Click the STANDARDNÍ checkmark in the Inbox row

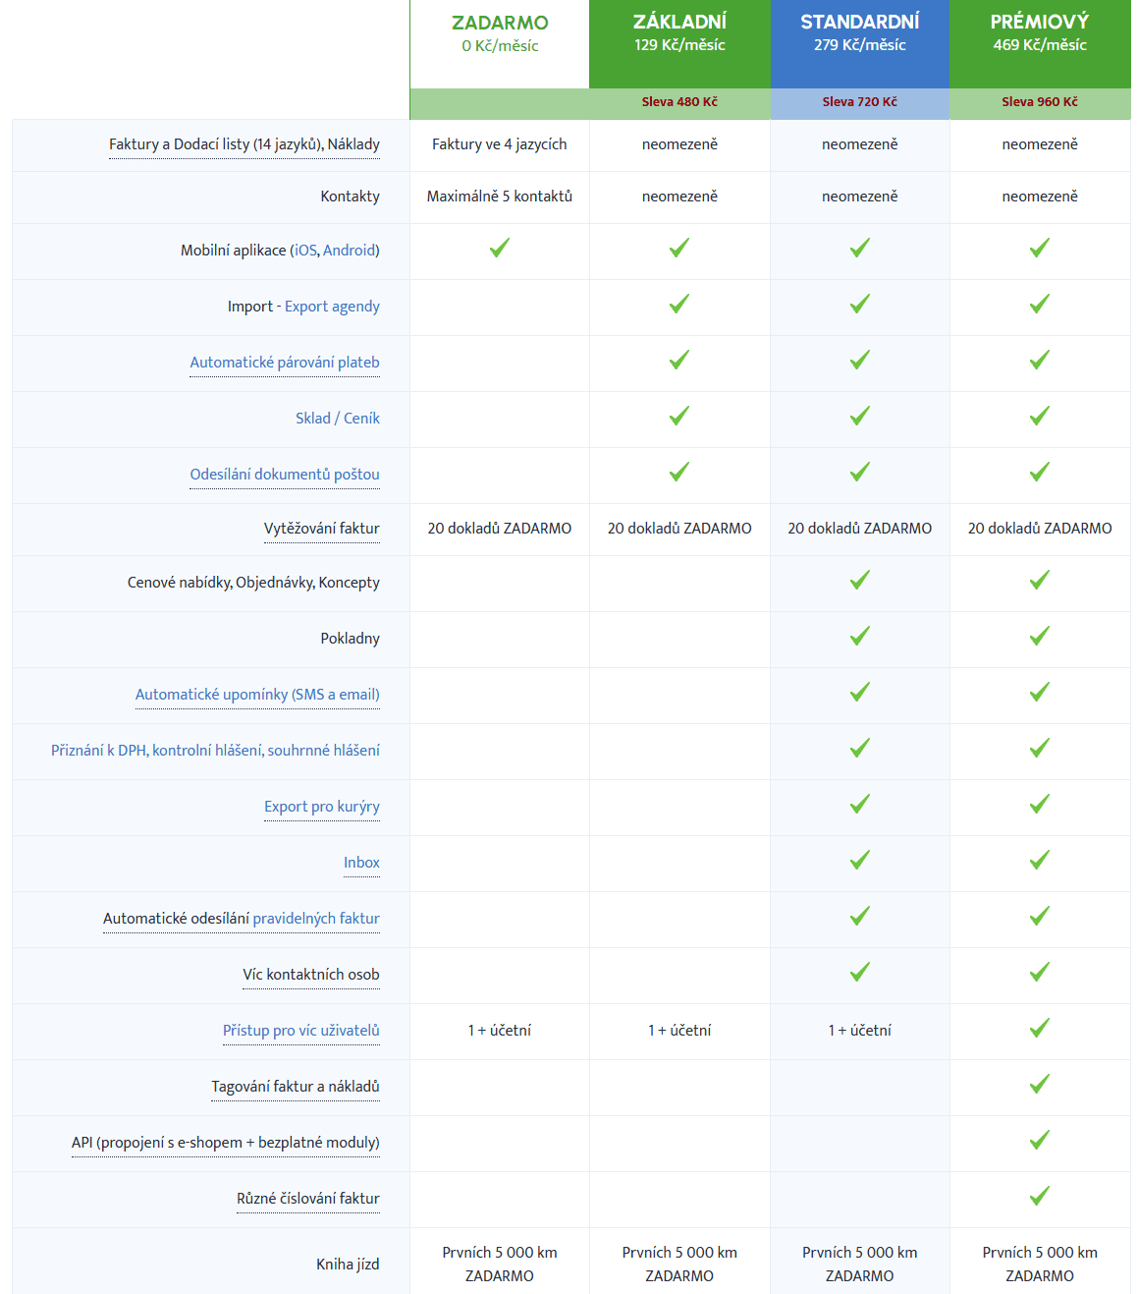point(859,861)
